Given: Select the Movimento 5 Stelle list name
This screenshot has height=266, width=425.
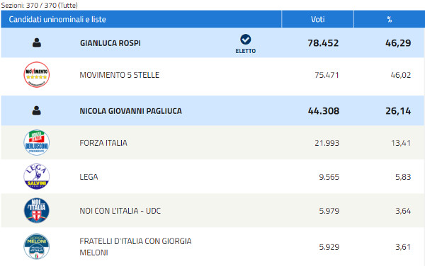Looking at the screenshot, I should 120,75.
